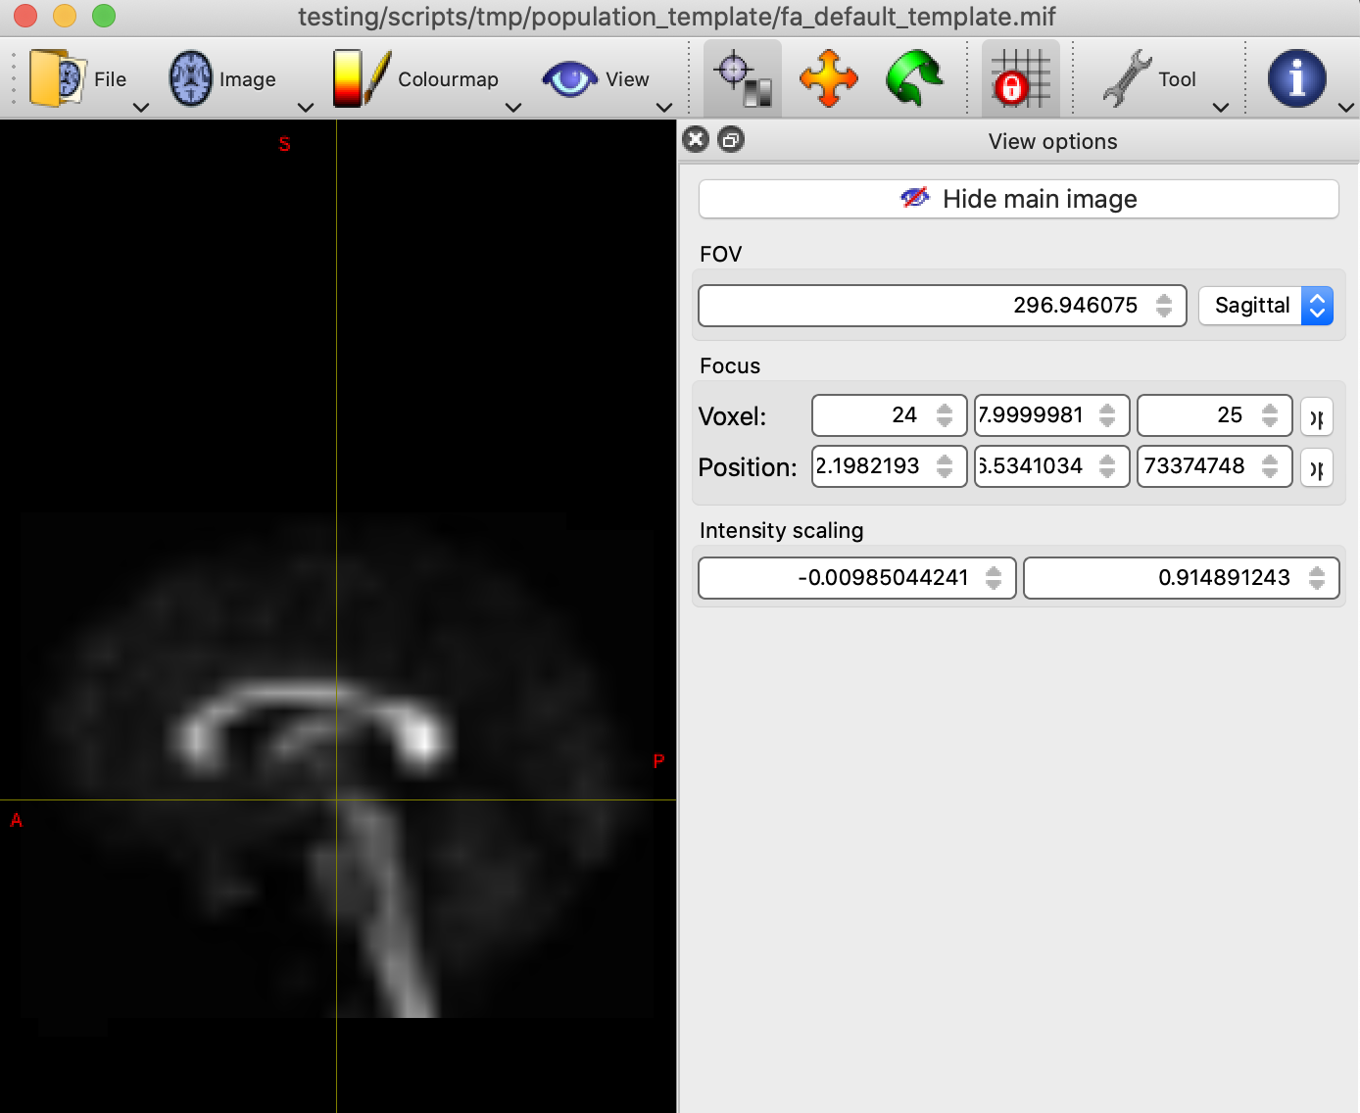This screenshot has width=1360, height=1113.
Task: Expand the Image menu arrow
Action: click(x=306, y=108)
